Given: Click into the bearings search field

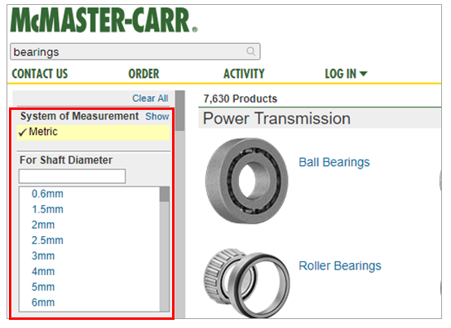Looking at the screenshot, I should (128, 51).
